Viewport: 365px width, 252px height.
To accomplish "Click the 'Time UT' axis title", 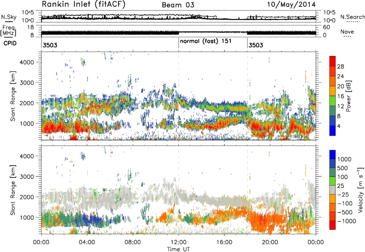I will (x=178, y=249).
